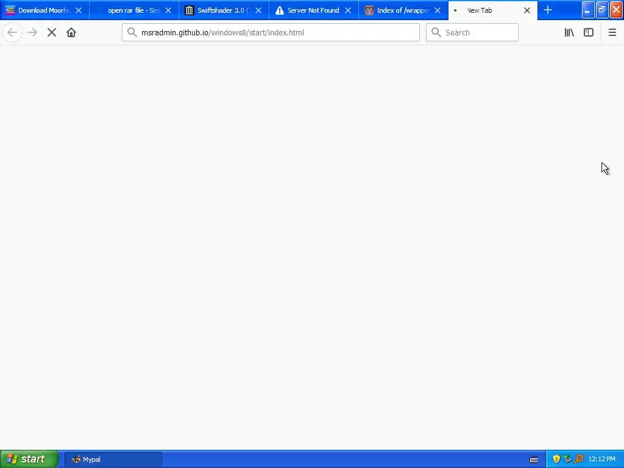Click the orange magnifier tray icon
624x468 pixels.
pos(579,459)
